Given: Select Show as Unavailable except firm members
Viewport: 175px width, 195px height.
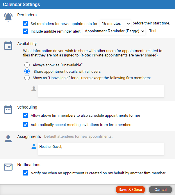Looking at the screenshot, I should [27, 78].
